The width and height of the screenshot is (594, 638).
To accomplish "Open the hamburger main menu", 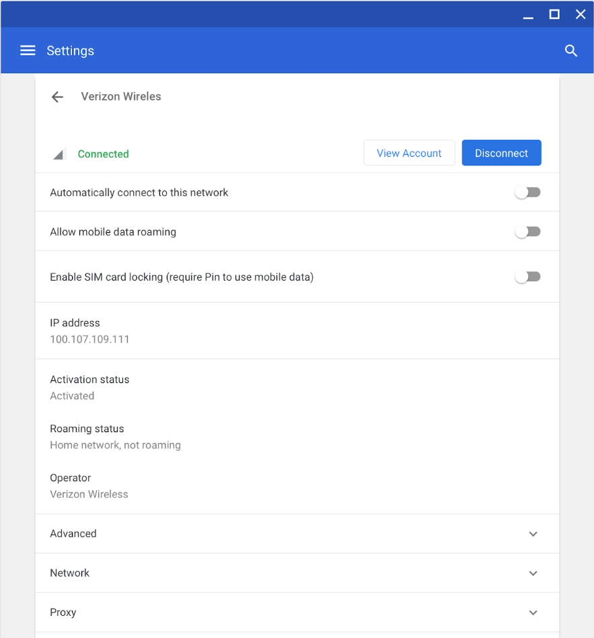I will pos(28,50).
